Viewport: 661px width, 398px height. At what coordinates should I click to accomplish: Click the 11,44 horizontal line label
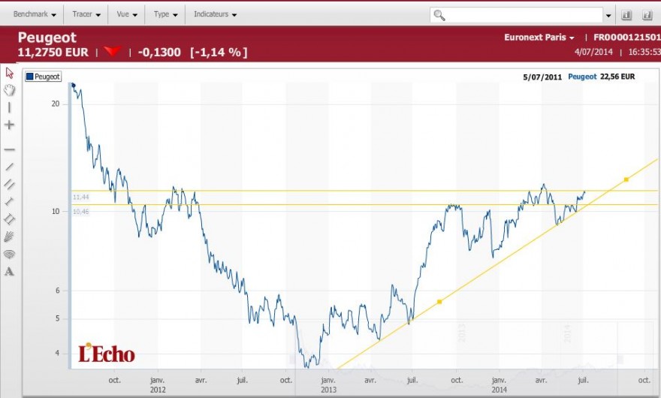tap(81, 197)
